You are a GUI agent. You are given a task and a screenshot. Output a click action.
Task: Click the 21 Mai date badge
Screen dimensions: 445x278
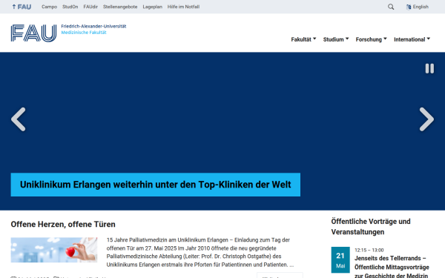click(340, 260)
